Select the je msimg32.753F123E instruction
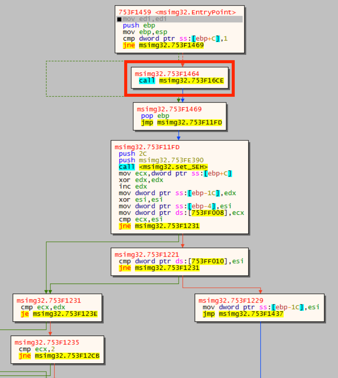The width and height of the screenshot is (338, 378). click(59, 314)
